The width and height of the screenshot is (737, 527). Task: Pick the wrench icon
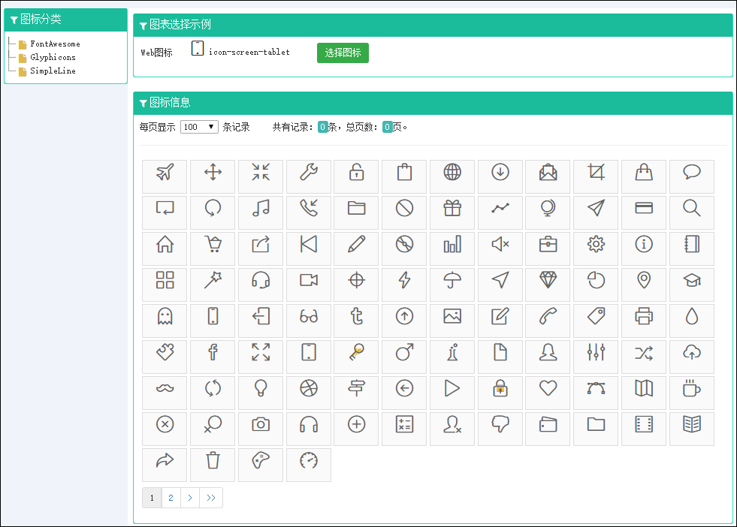click(308, 173)
